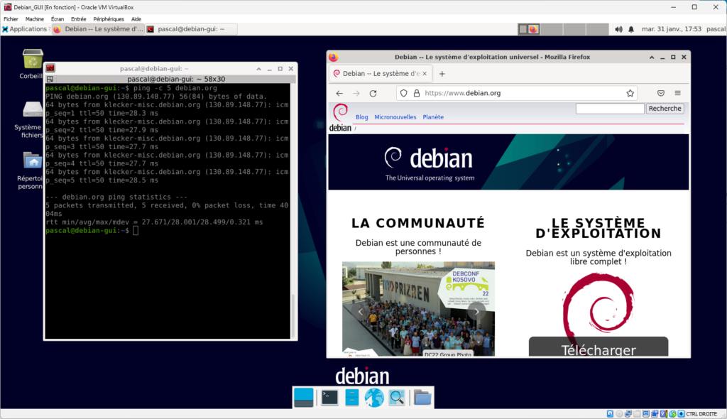Click VirtualBox network status icon
This screenshot has height=419, width=727.
pos(628,414)
